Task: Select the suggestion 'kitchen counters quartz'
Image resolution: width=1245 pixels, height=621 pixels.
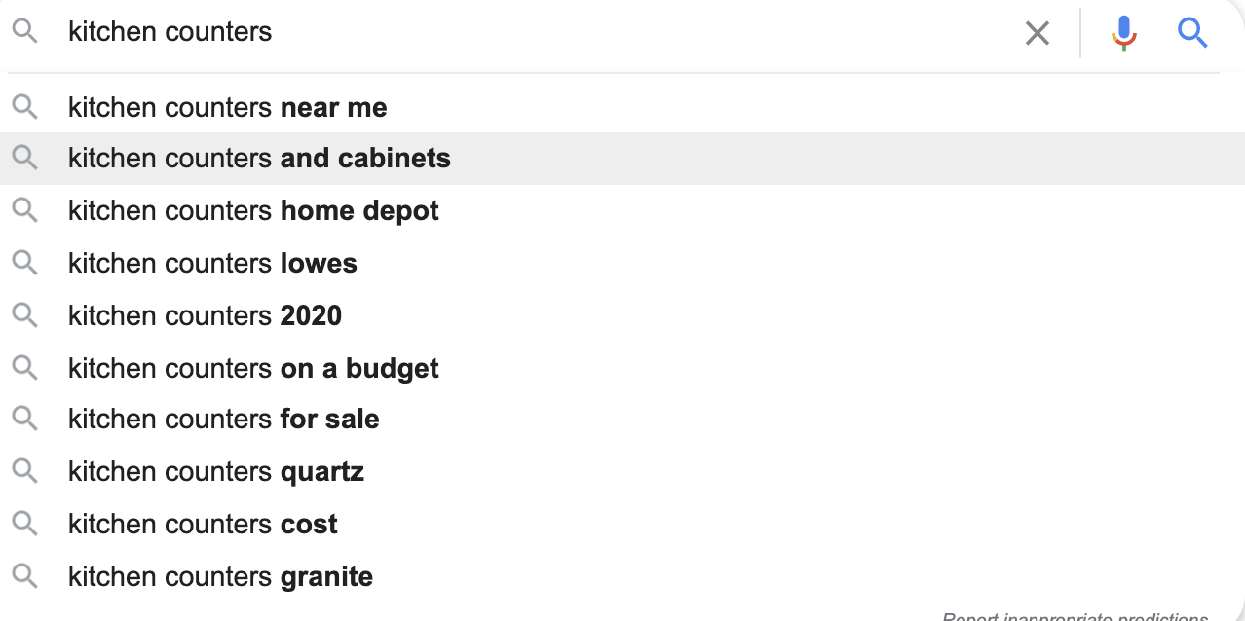Action: pyautogui.click(x=215, y=470)
